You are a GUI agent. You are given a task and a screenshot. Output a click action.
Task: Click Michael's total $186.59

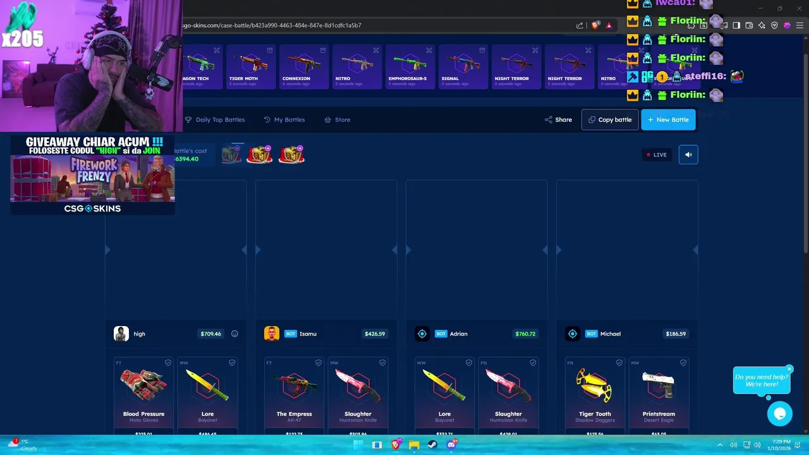tap(676, 334)
